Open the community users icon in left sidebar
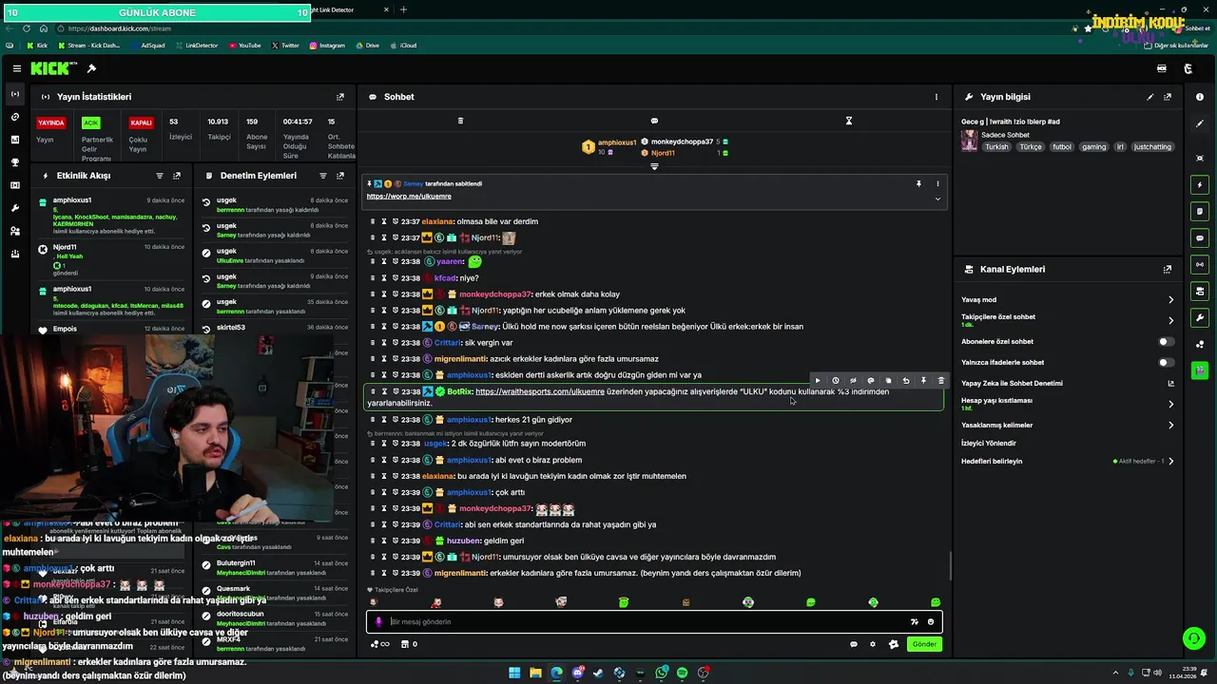The height and width of the screenshot is (684, 1217). tap(14, 231)
